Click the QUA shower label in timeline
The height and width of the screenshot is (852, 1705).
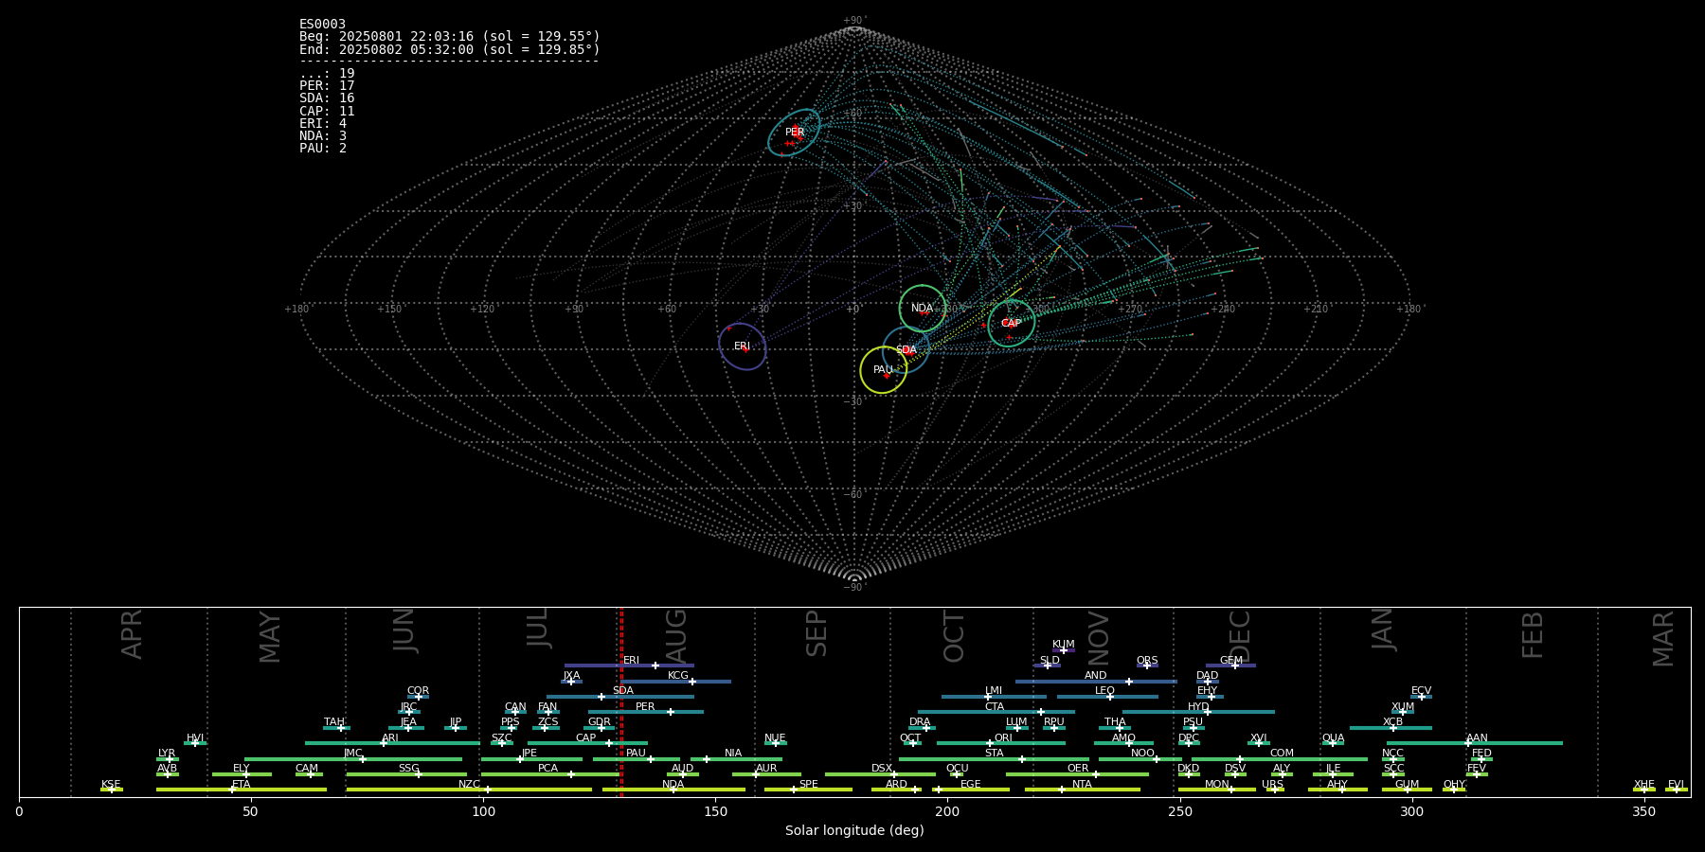click(1333, 737)
